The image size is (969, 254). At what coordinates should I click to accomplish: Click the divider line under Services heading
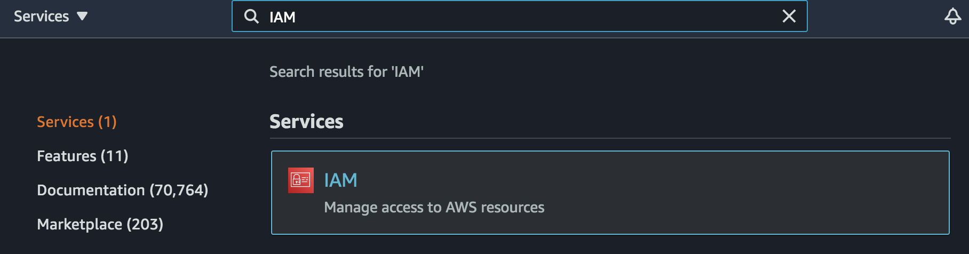coord(610,138)
